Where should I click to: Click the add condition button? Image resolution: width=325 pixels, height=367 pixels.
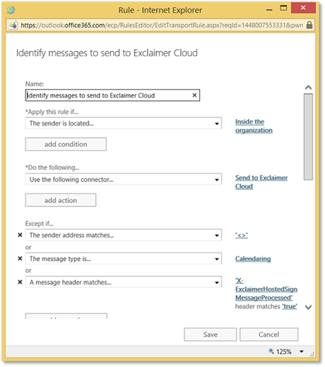pos(66,144)
